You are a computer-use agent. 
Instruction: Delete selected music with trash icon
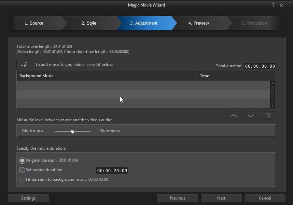pyautogui.click(x=268, y=116)
